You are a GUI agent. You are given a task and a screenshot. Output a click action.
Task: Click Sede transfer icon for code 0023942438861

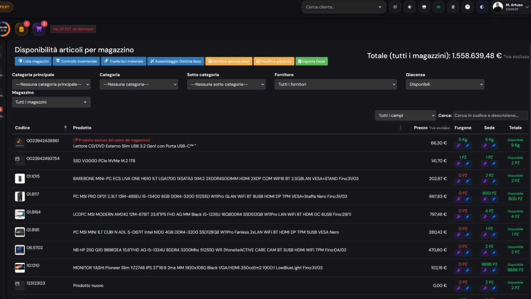pos(485,146)
